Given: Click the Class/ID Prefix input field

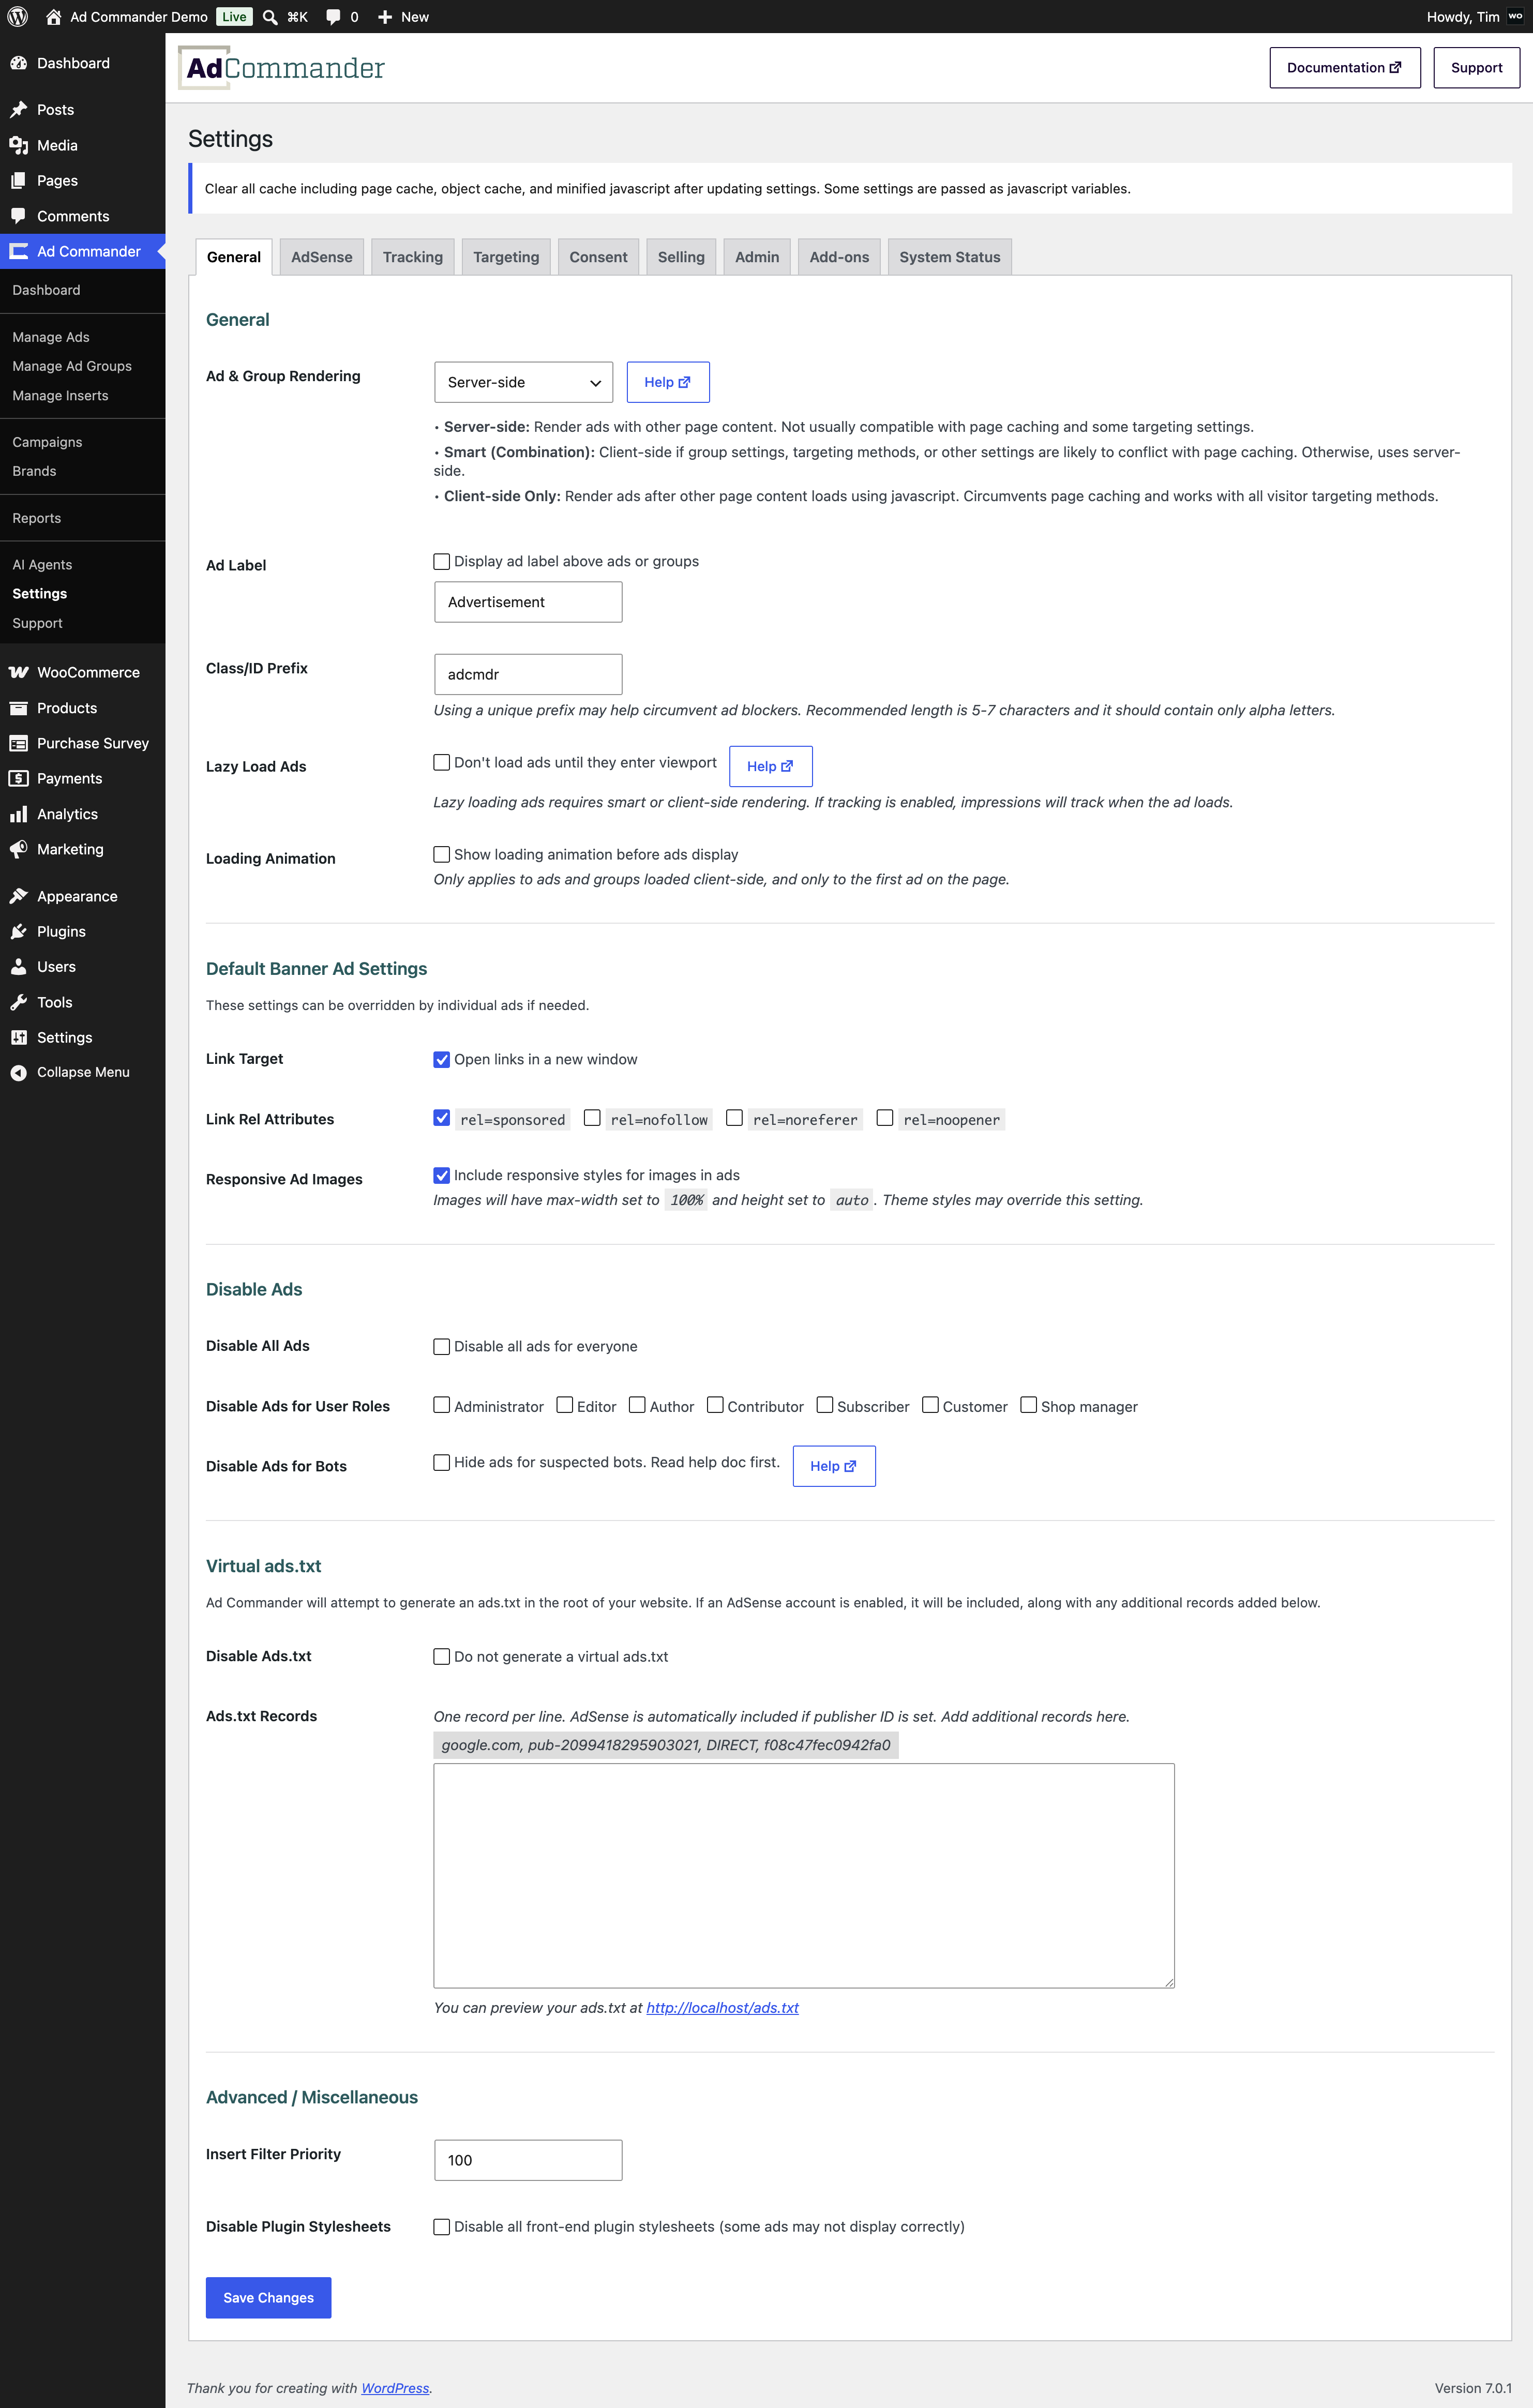Looking at the screenshot, I should click(x=528, y=674).
